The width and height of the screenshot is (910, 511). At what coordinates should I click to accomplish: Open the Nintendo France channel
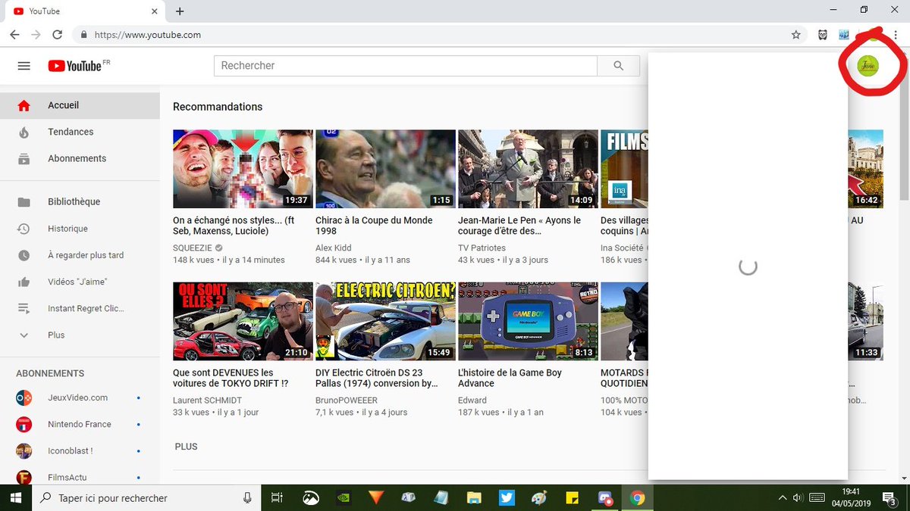pyautogui.click(x=80, y=424)
